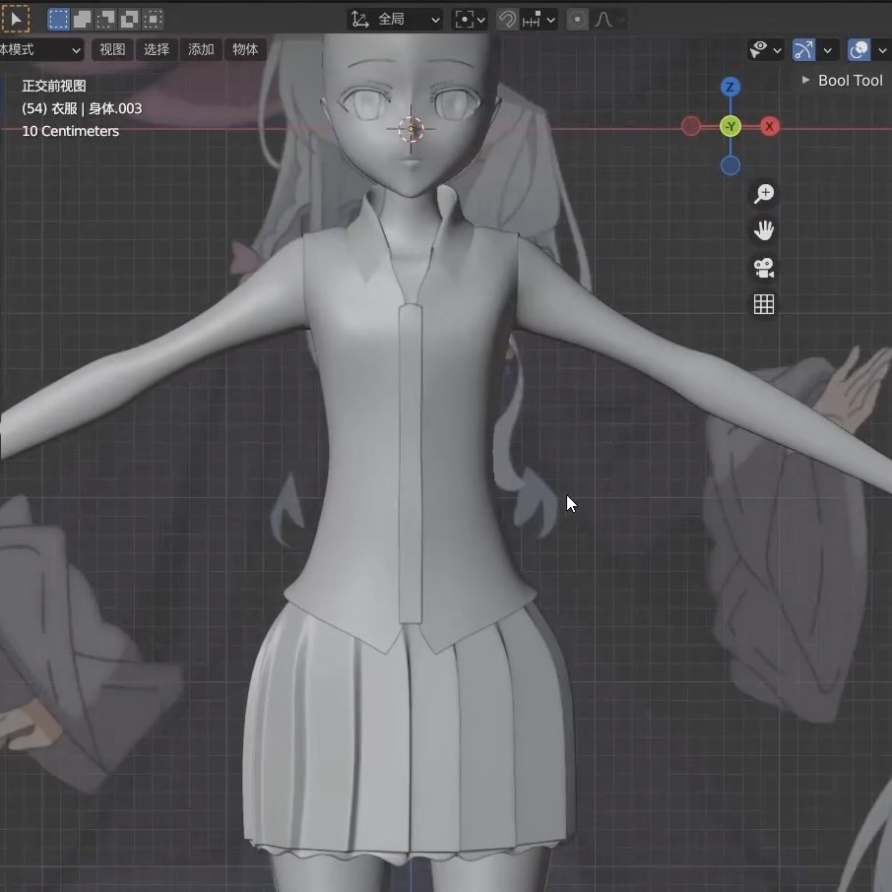The width and height of the screenshot is (892, 892).
Task: Click the negative Z axis gizmo circle
Action: coord(731,165)
